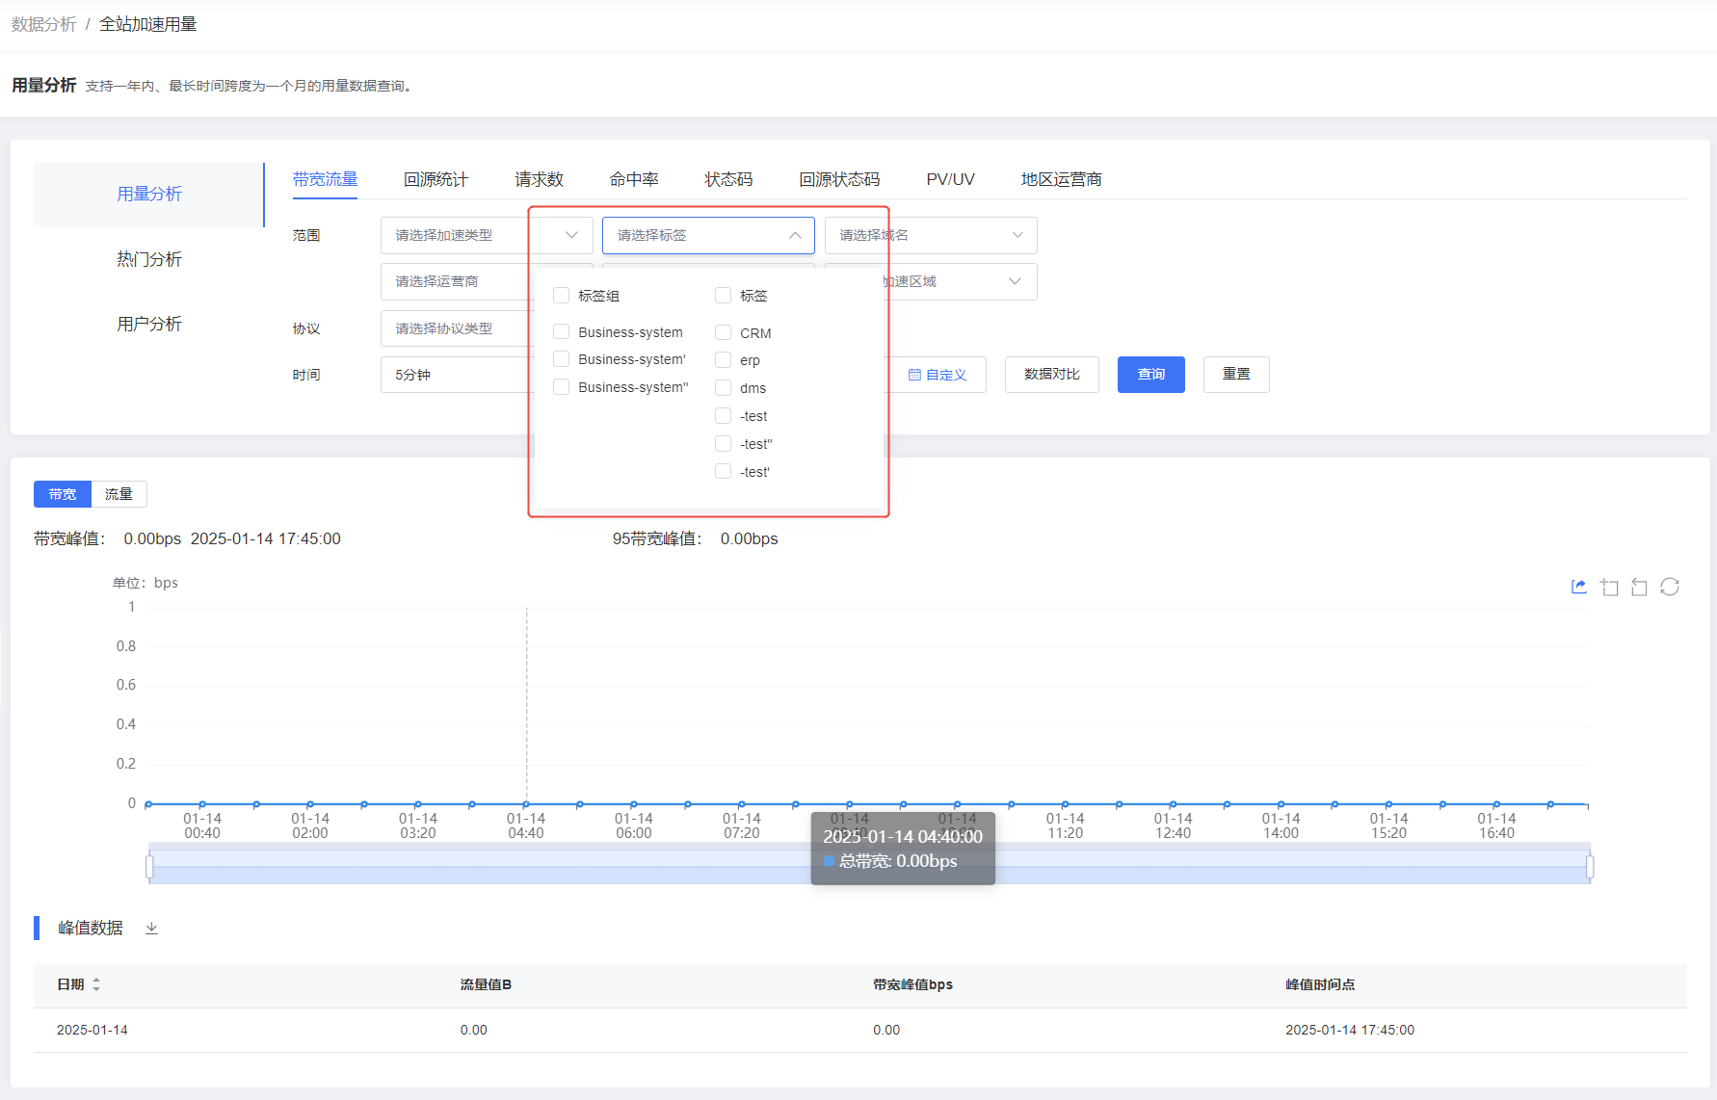Collapse the 请选择标签 dropdown

(x=708, y=235)
